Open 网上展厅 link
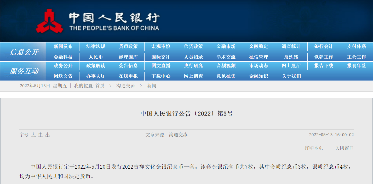 point(291,66)
